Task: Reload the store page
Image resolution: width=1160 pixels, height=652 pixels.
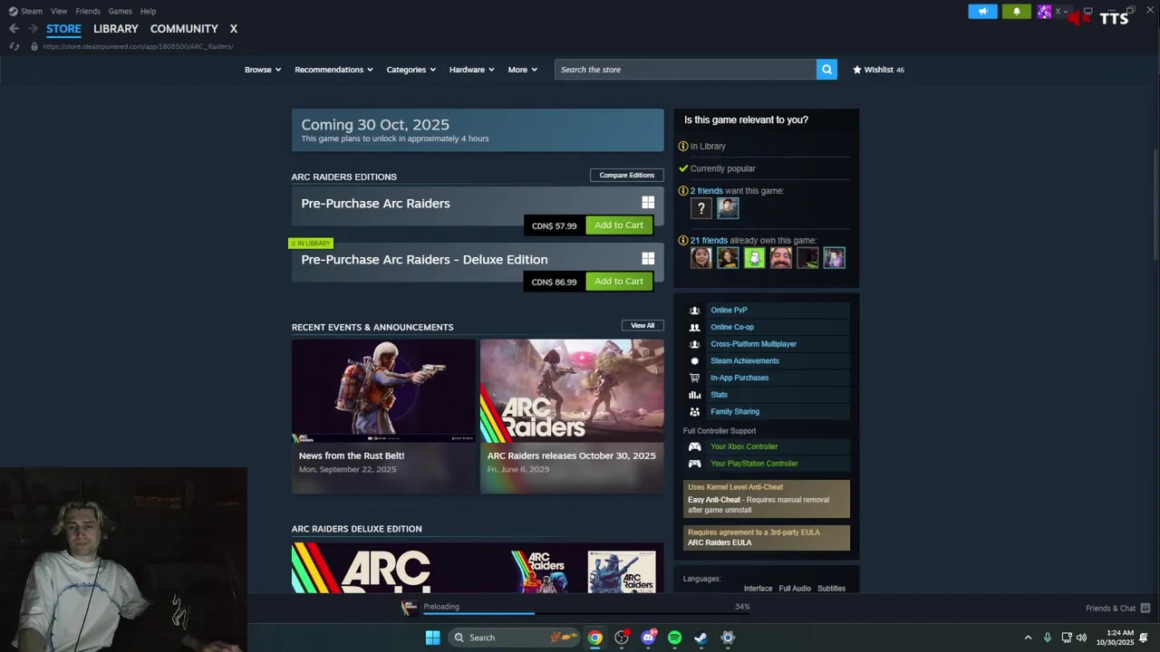Action: point(14,46)
